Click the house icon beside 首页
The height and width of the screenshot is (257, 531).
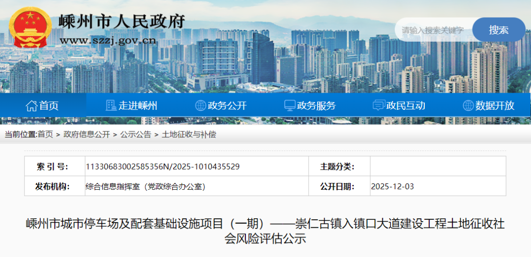[31, 105]
